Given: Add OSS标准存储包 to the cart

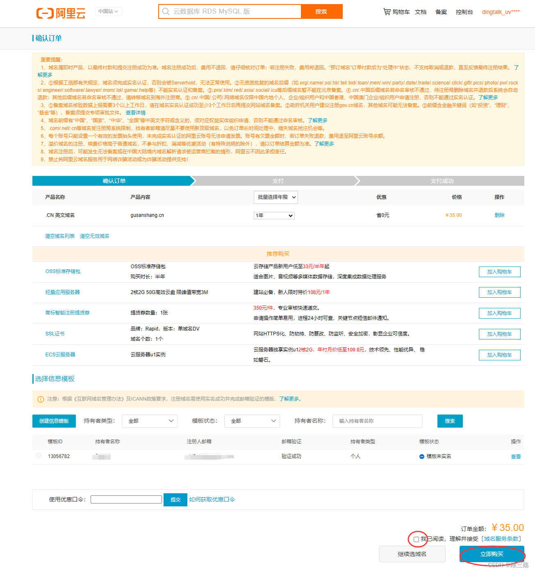Looking at the screenshot, I should point(499,272).
